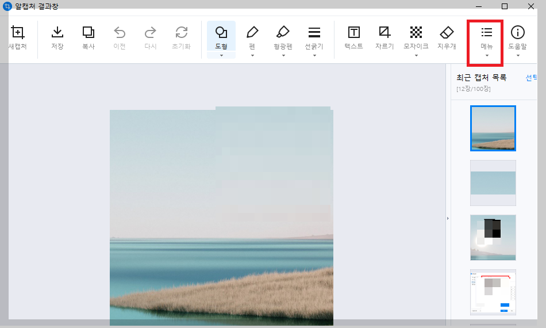Redo with the 다시 arrow icon
This screenshot has width=546, height=328.
(151, 32)
